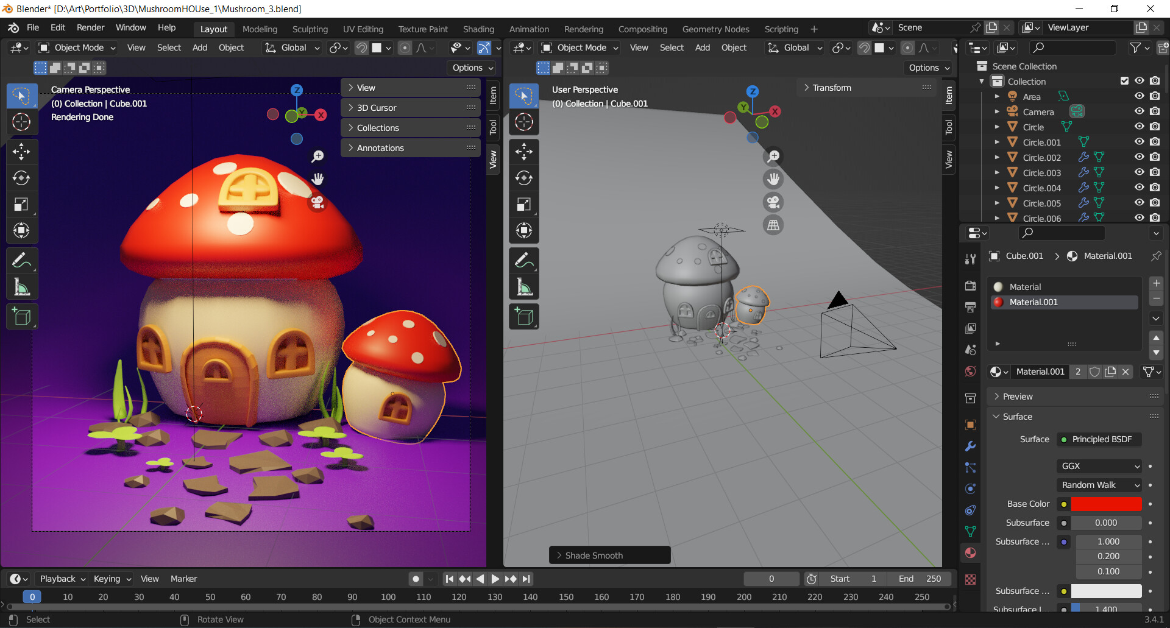Uncheck the Collection exclude checkbox
The height and width of the screenshot is (628, 1170).
pos(1124,81)
